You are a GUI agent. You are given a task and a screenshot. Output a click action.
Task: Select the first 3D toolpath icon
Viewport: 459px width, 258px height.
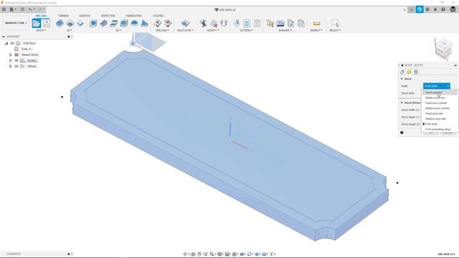[x=93, y=23]
